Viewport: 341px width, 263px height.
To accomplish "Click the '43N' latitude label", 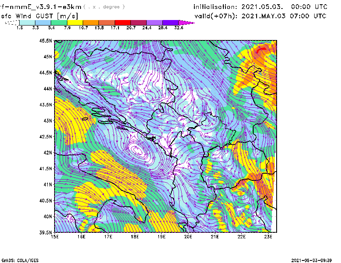I will tap(48, 120).
